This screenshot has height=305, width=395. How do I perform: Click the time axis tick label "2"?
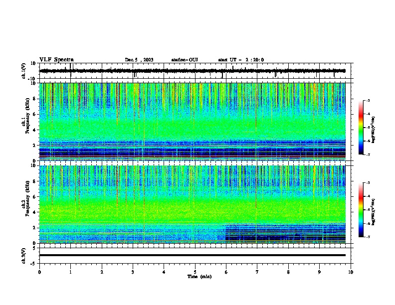(x=102, y=272)
